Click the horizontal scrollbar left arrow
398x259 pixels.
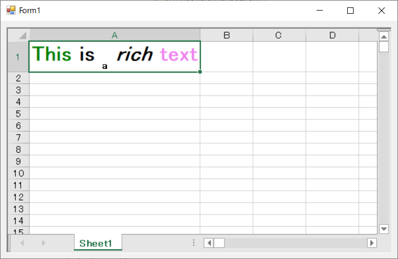point(209,243)
